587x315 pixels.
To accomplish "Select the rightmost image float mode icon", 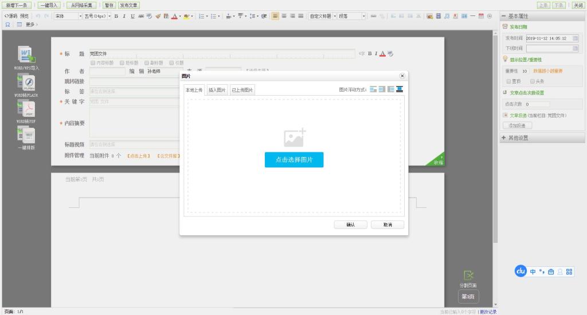I will pyautogui.click(x=400, y=89).
